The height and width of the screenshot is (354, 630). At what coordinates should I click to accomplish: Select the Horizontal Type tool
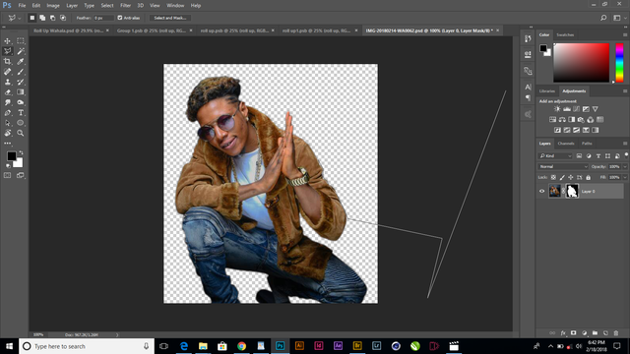pos(21,113)
